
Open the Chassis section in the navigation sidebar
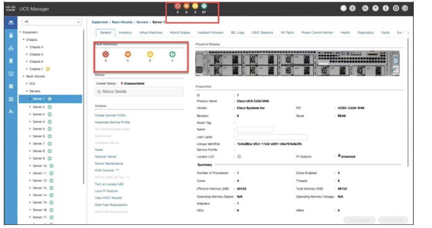click(11, 99)
